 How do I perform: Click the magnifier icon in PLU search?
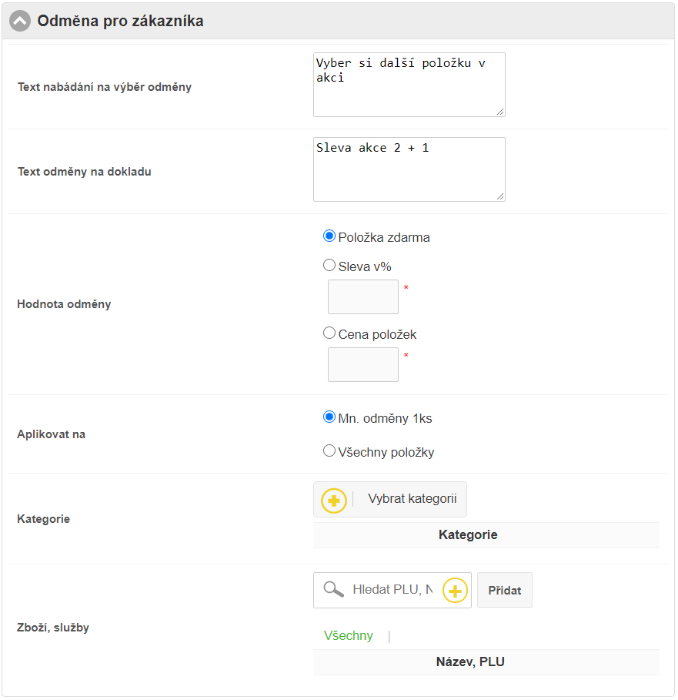pos(333,590)
